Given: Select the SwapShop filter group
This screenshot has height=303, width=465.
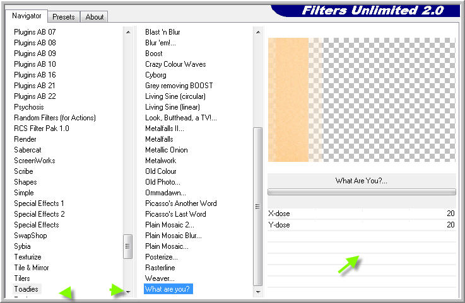Looking at the screenshot, I should 30,236.
